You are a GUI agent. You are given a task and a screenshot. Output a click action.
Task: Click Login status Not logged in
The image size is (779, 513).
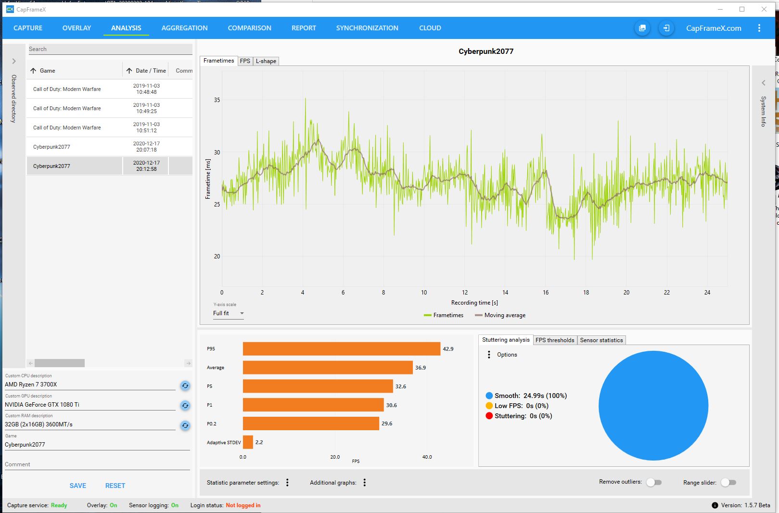(x=243, y=505)
